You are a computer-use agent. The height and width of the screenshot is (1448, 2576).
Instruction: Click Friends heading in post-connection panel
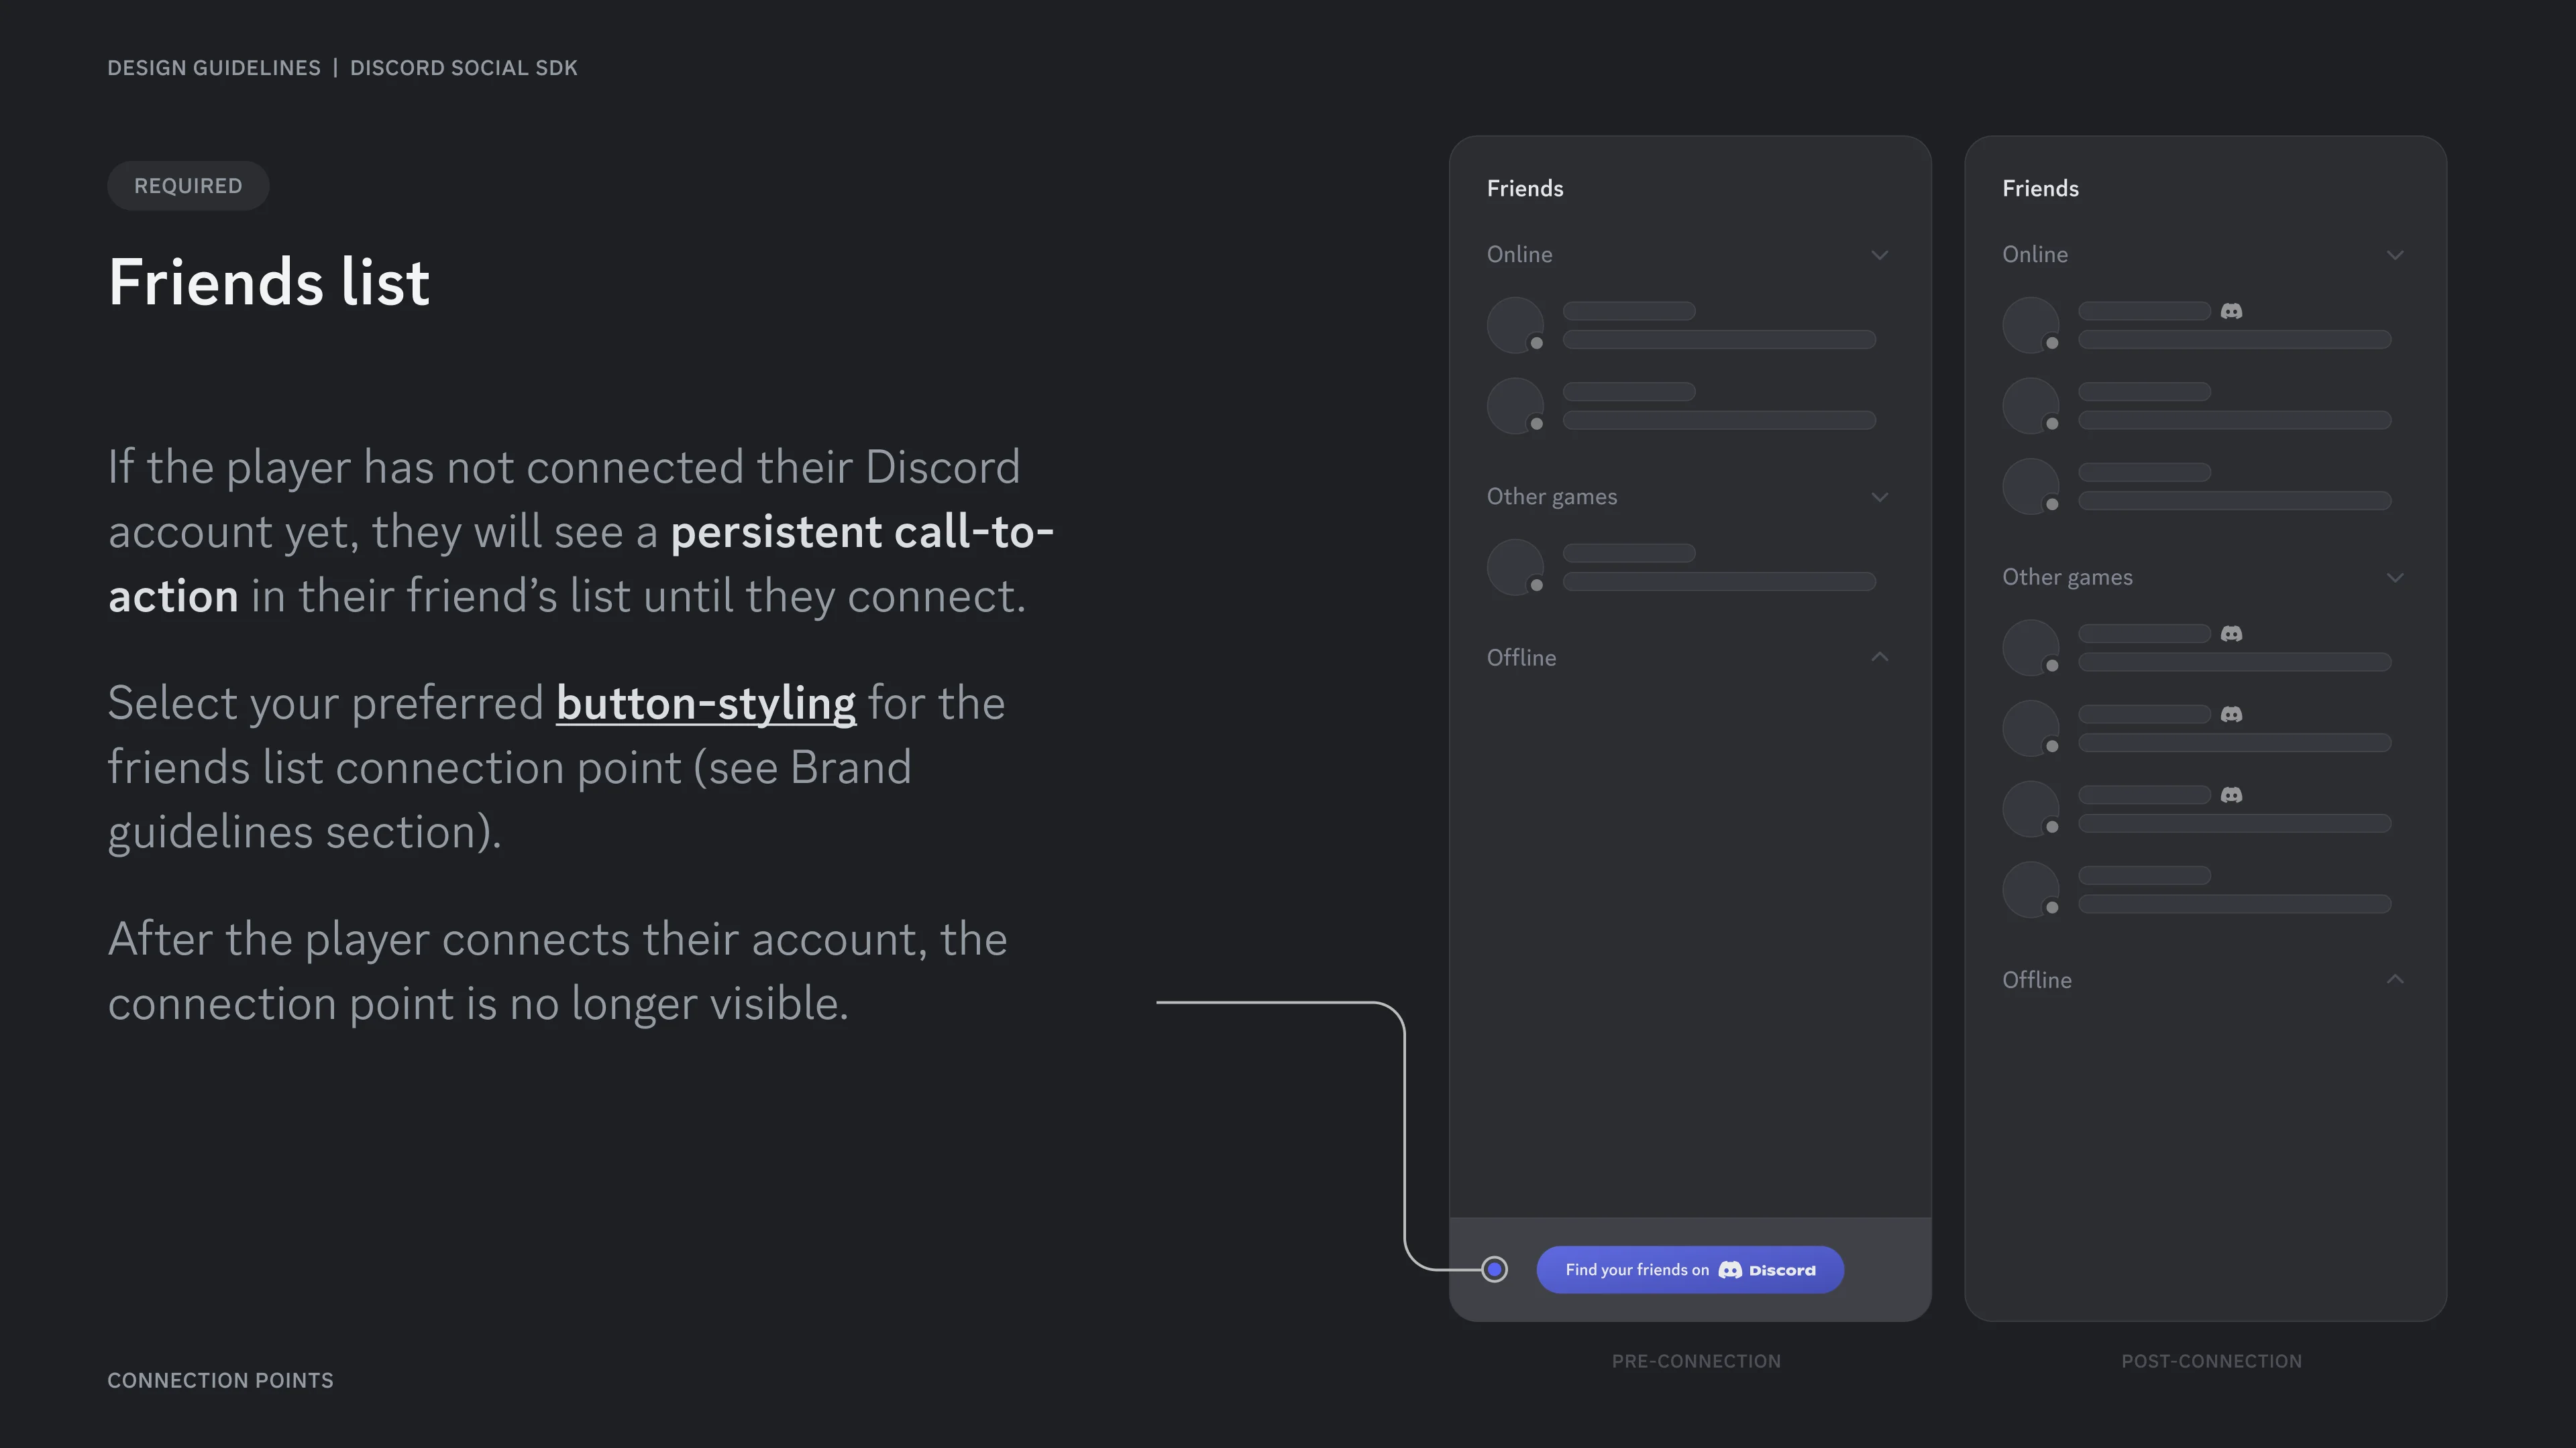2040,189
